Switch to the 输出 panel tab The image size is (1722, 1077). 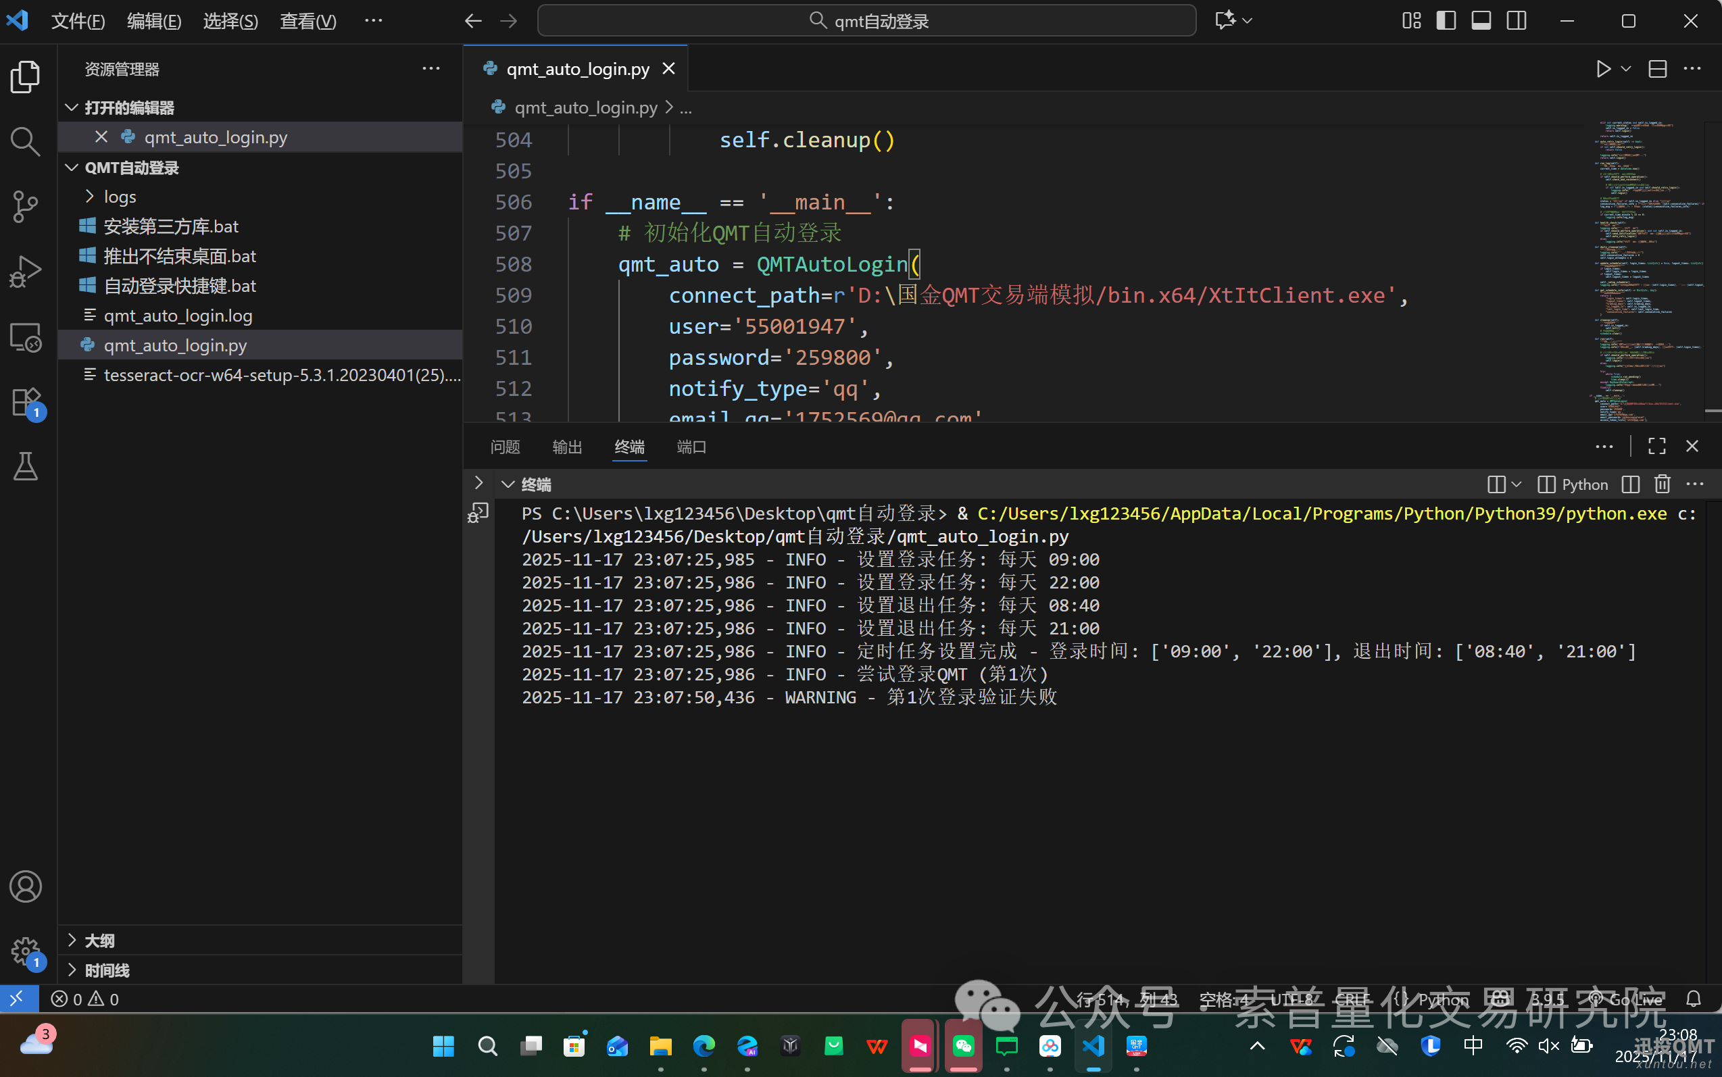(x=567, y=447)
